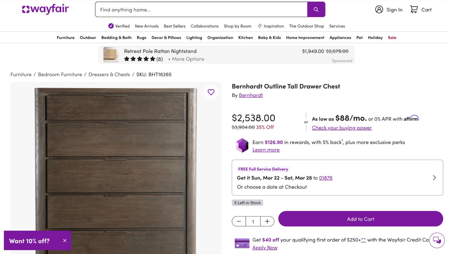Open the Sale menu item
This screenshot has height=254, width=449.
tap(392, 37)
